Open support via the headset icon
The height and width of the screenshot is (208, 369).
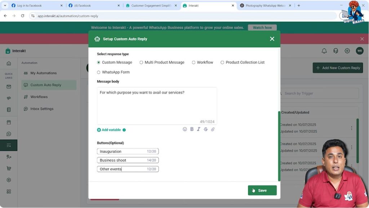coord(335,51)
